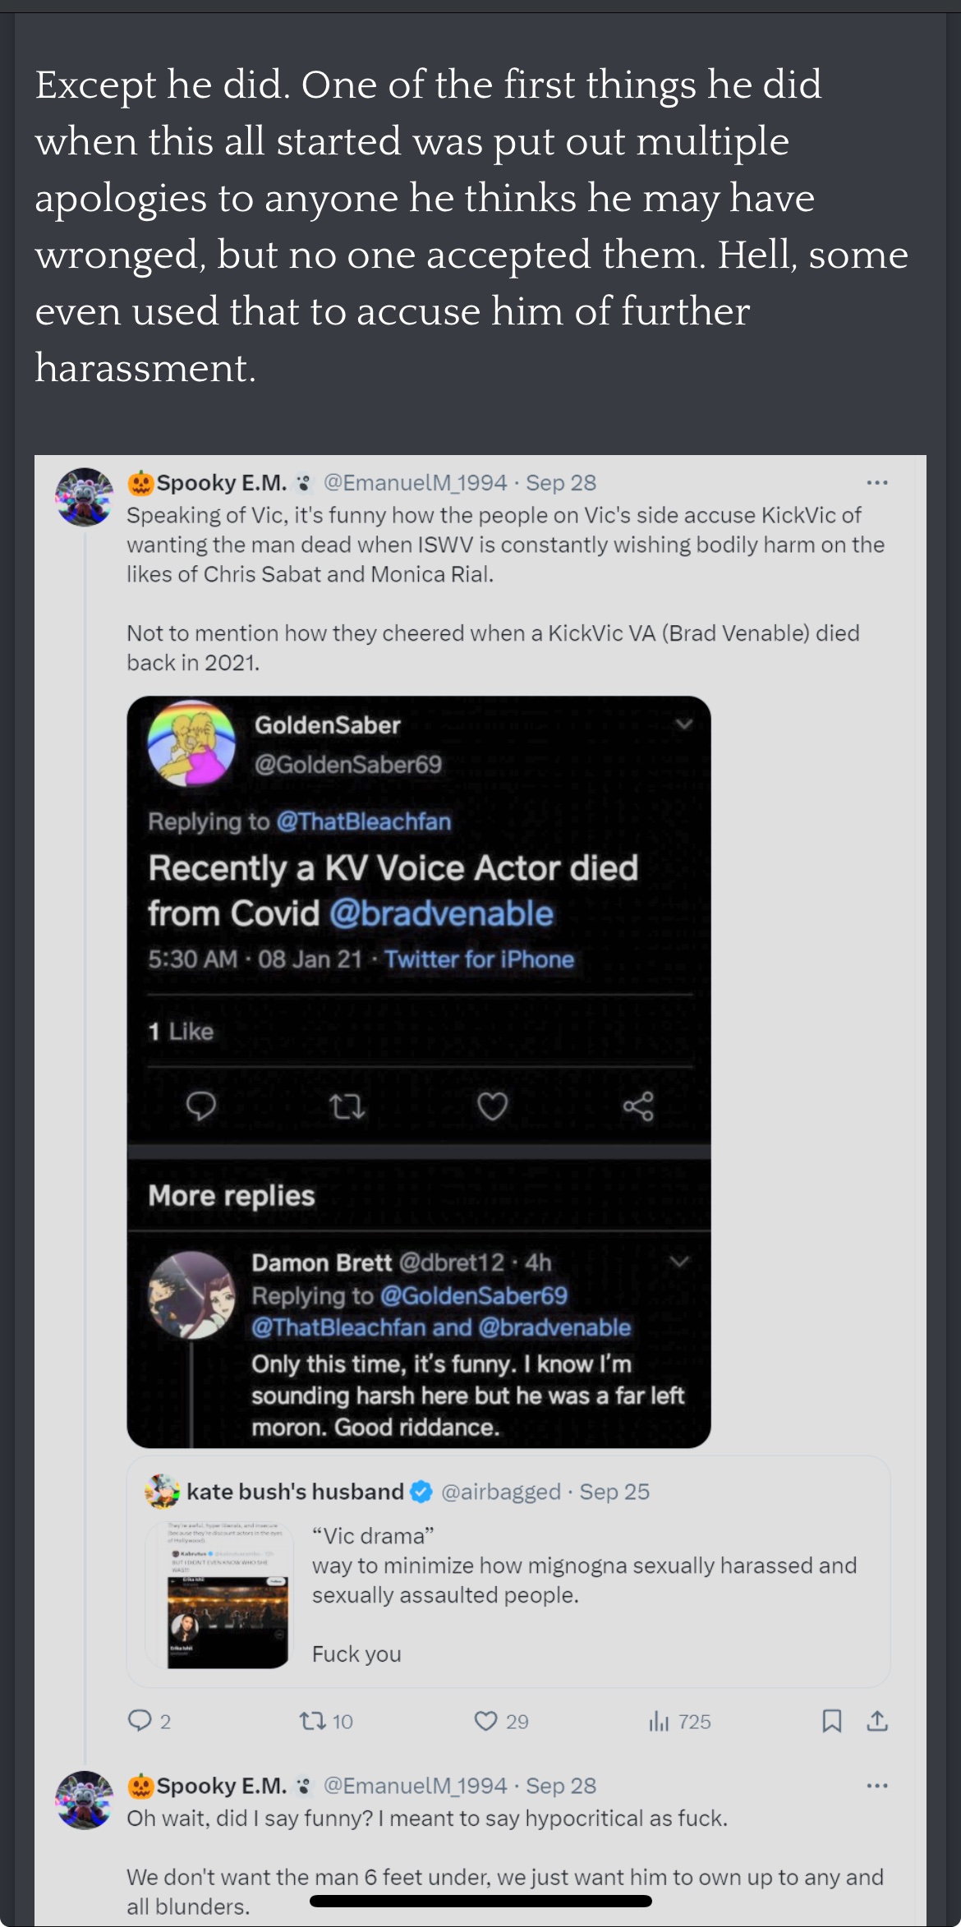Tap comment bubble in GoldenSaber screenshot
Screen dimensions: 961x1927
(200, 1106)
